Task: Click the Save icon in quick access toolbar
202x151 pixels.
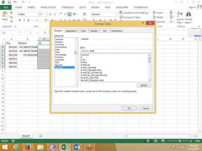Action: click(9, 2)
